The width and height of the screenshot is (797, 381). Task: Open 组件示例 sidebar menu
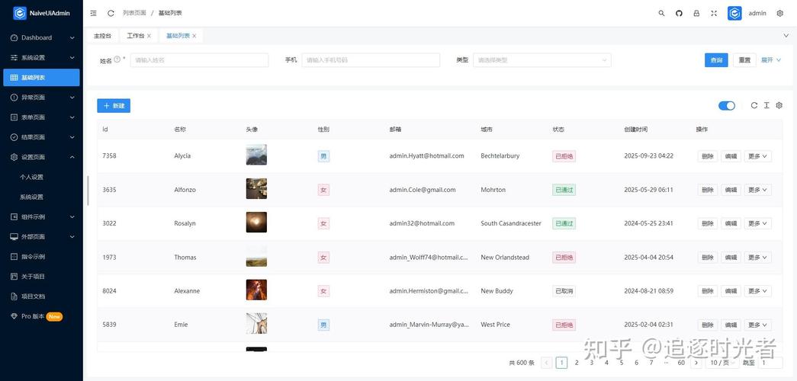tap(41, 217)
